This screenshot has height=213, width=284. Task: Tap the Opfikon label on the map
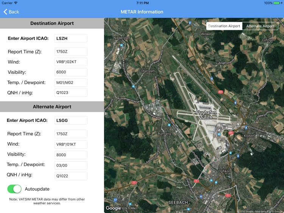225,171
